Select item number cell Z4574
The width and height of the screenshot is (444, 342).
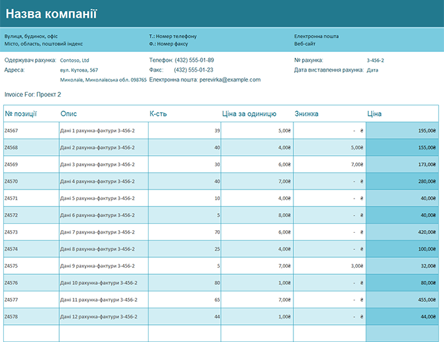coord(31,249)
